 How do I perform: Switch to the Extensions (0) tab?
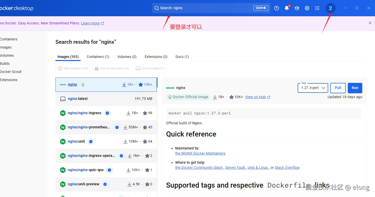click(156, 57)
